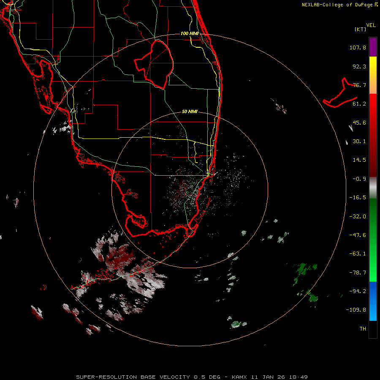The width and height of the screenshot is (380, 380).
Task: Click the -32.0 velocity scale value
Action: (x=358, y=217)
